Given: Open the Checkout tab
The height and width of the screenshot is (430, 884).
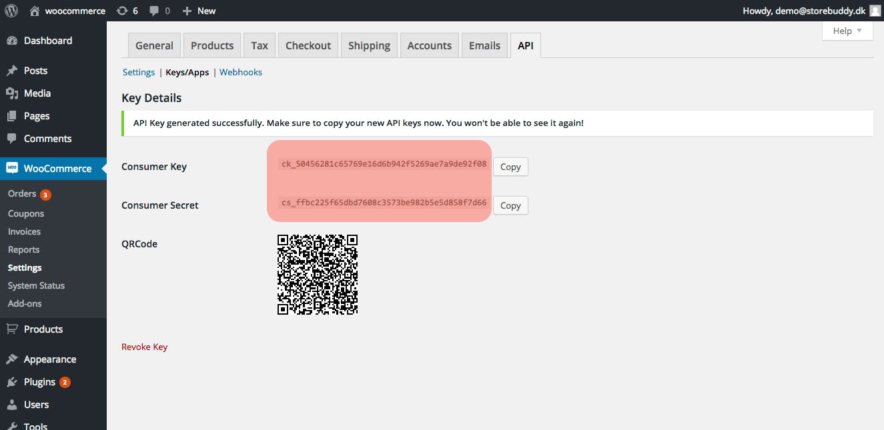Looking at the screenshot, I should pos(308,45).
